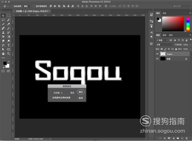Hide the Sogou layer eye icon
Screen dimensions: 192x141
[x=157, y=54]
